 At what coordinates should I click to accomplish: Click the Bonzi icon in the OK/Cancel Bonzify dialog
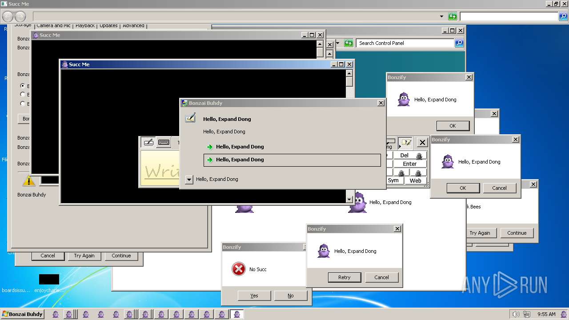(448, 161)
